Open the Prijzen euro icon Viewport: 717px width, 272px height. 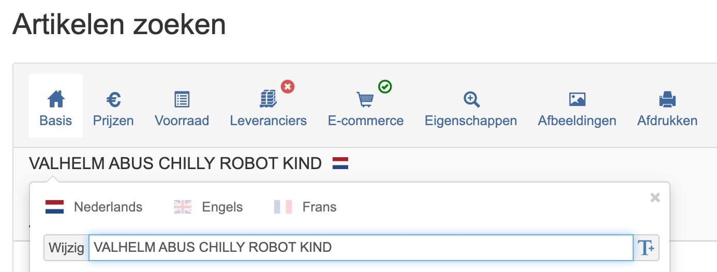pyautogui.click(x=113, y=99)
